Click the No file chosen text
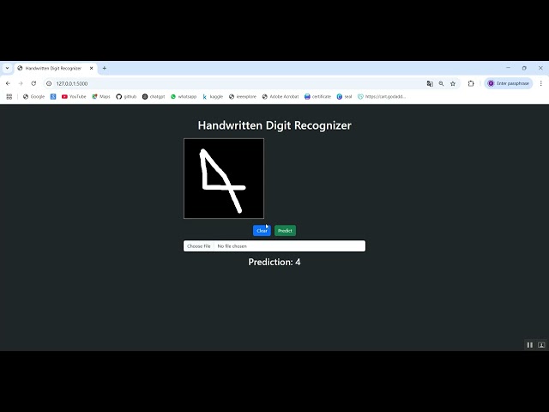This screenshot has width=549, height=412. click(x=232, y=246)
